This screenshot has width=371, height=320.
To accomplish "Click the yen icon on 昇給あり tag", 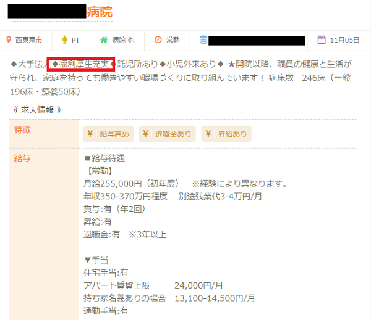I will coord(208,134).
